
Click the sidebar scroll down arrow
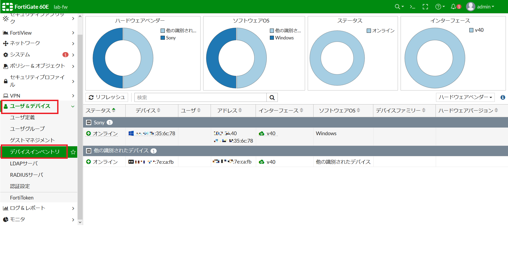(80, 222)
